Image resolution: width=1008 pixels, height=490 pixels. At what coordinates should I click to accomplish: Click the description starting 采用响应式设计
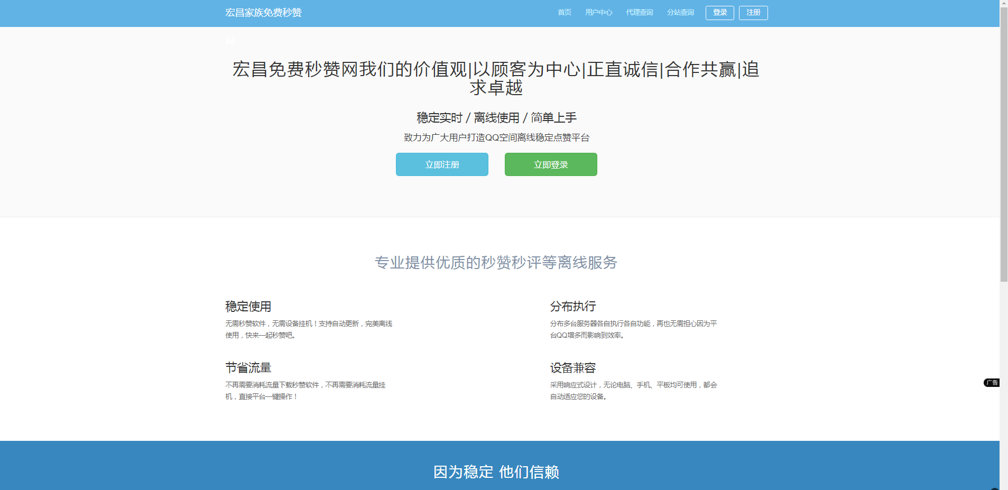coord(633,391)
